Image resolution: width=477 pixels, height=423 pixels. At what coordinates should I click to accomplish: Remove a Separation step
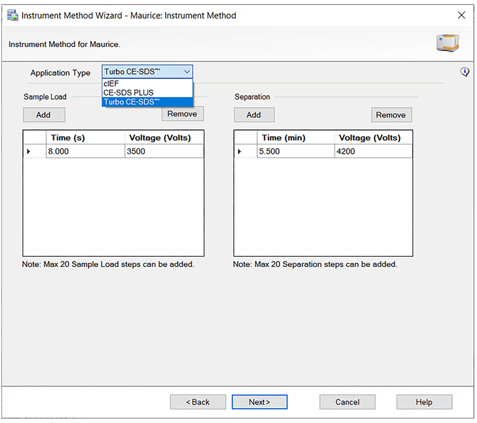coord(392,114)
